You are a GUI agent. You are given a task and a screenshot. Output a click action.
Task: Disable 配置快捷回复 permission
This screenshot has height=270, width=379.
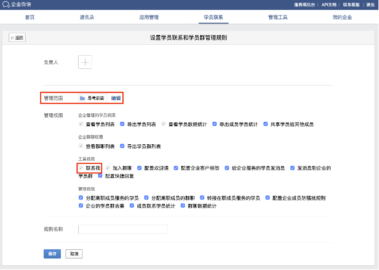point(100,176)
